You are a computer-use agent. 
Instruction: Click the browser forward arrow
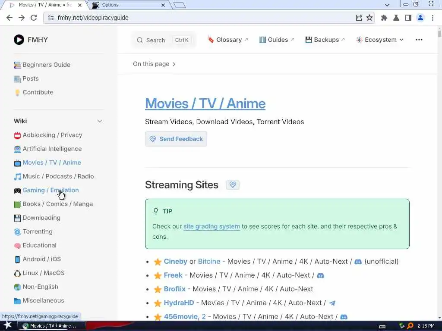coord(22,18)
